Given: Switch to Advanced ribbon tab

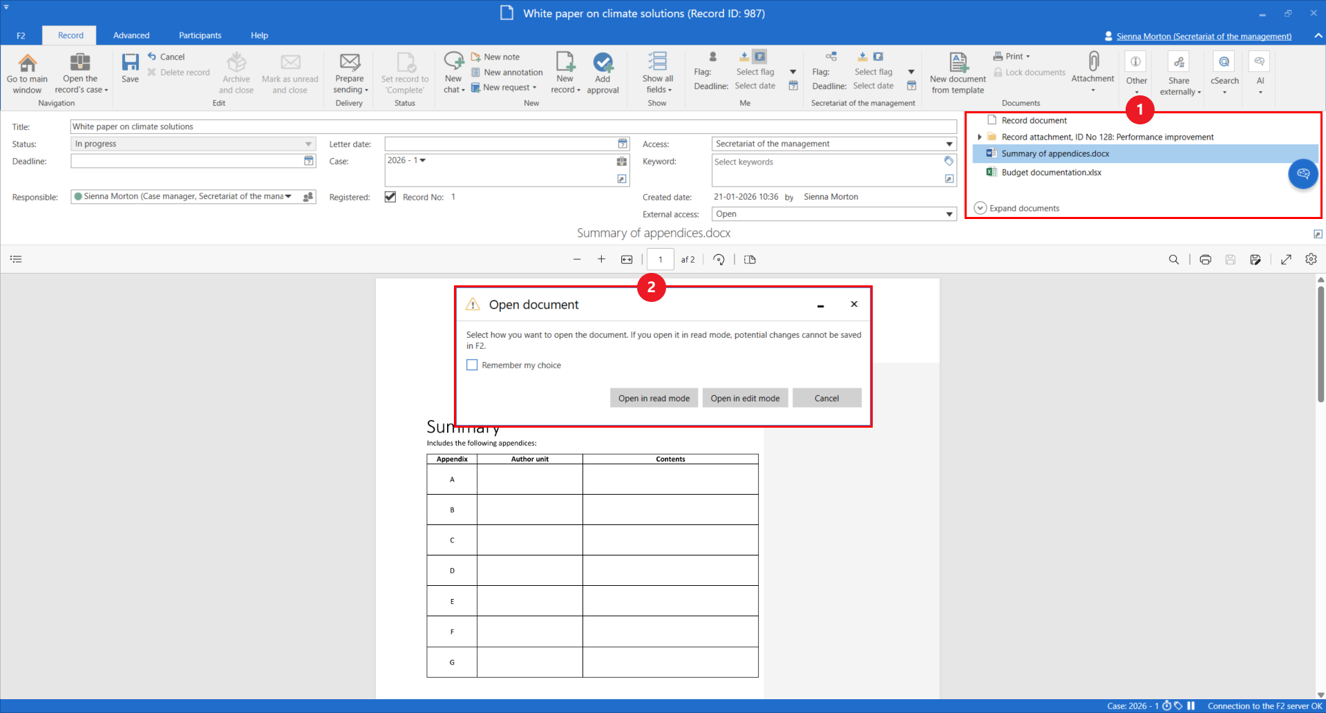Looking at the screenshot, I should pos(131,35).
